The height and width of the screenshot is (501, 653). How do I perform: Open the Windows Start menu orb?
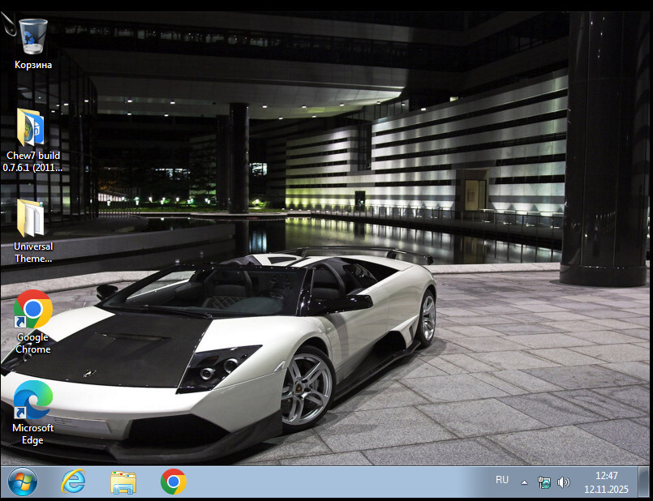click(x=23, y=482)
